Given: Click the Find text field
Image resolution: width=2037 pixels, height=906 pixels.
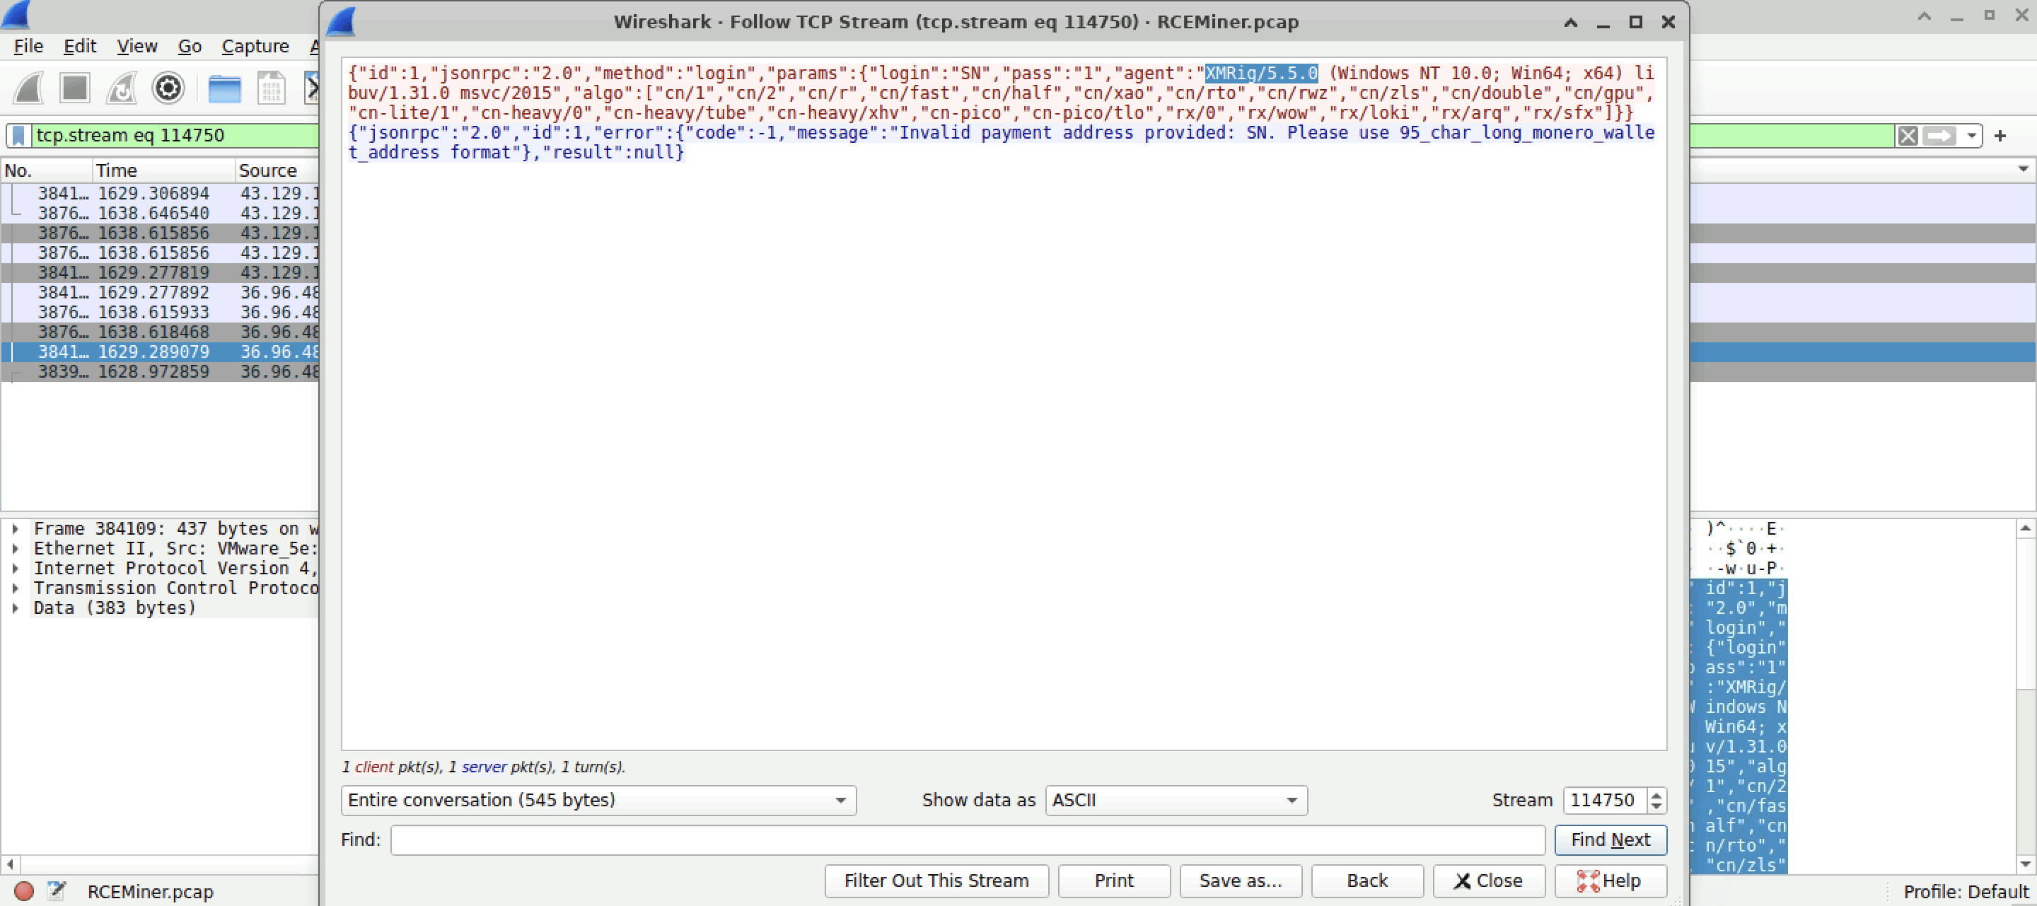Looking at the screenshot, I should coord(967,840).
